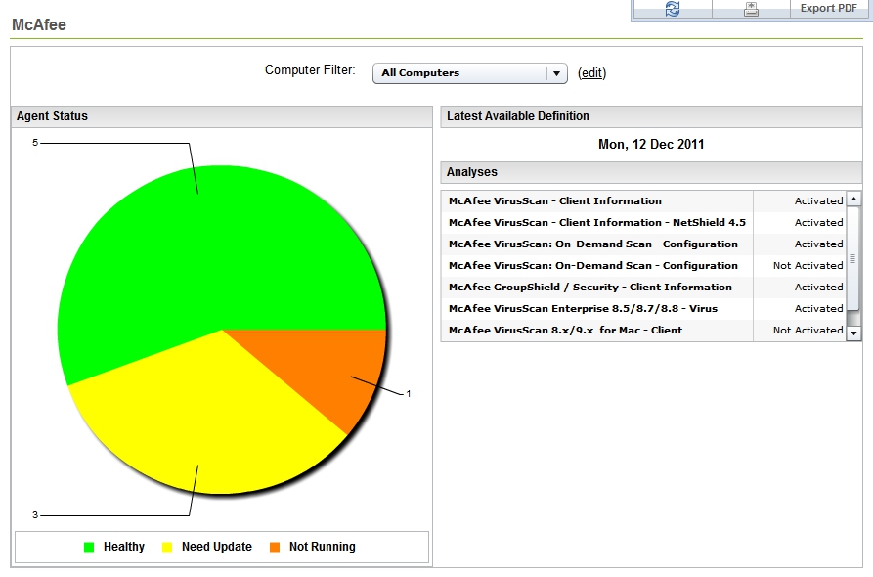Open McAfee VirusScan 8.x/9.x for Mac analysis
This screenshot has height=577, width=873.
pyautogui.click(x=565, y=330)
